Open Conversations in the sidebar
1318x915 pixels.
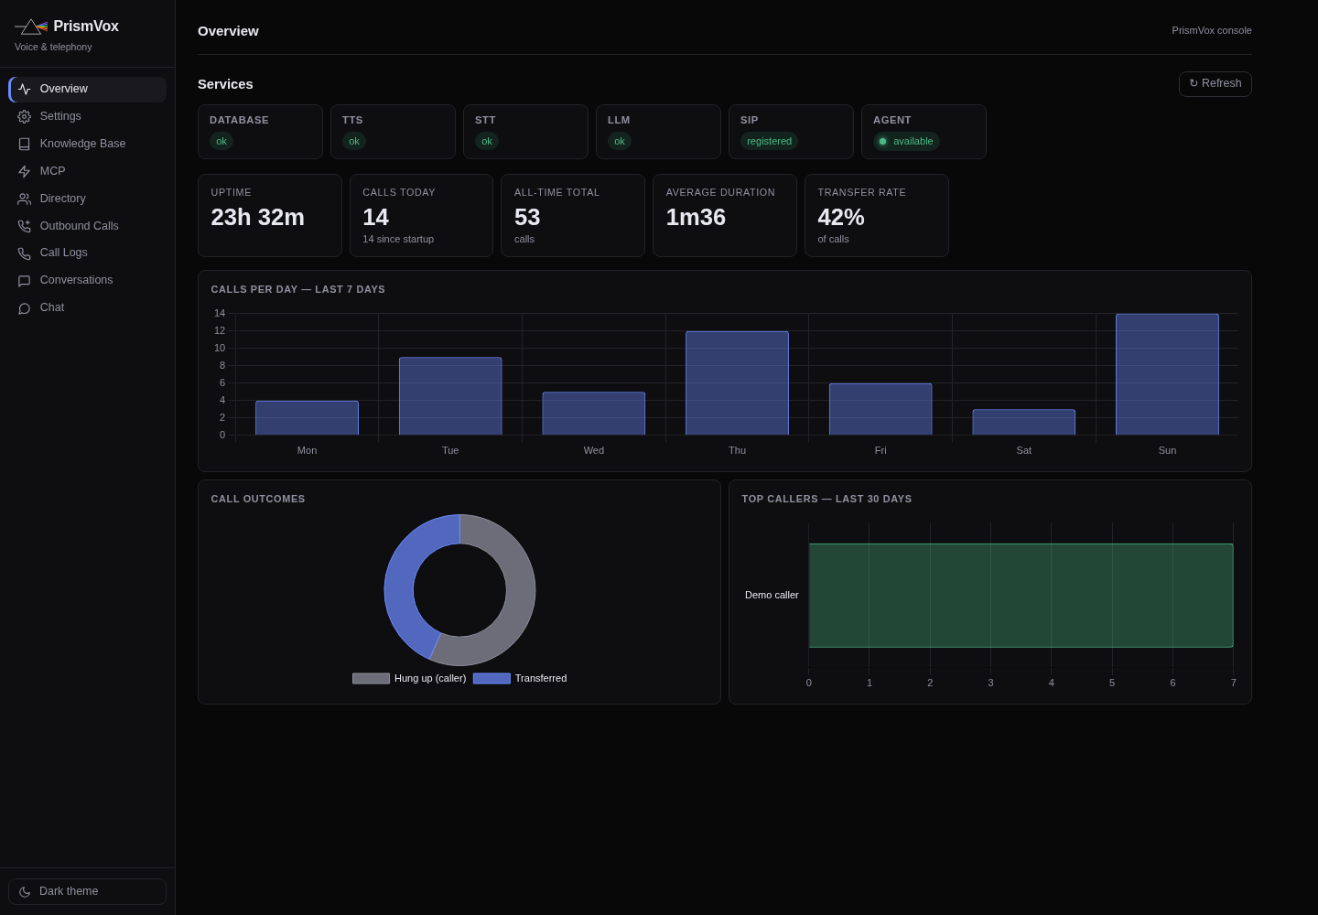tap(87, 280)
